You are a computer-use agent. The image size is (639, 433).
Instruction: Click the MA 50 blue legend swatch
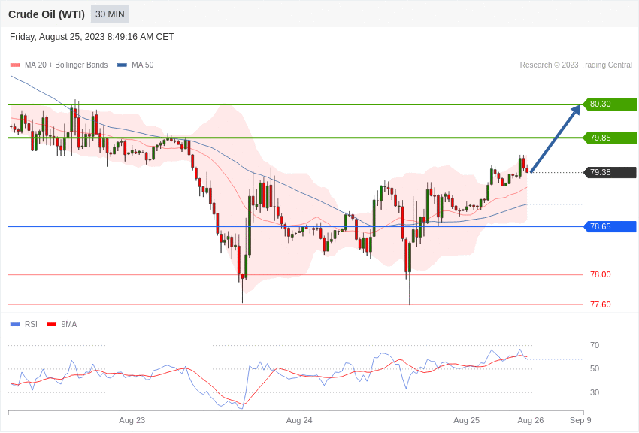(122, 65)
